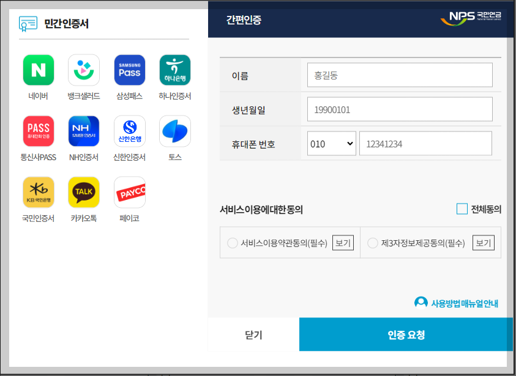Click the NPS 국민연금 logo
The width and height of the screenshot is (516, 376).
point(471,18)
